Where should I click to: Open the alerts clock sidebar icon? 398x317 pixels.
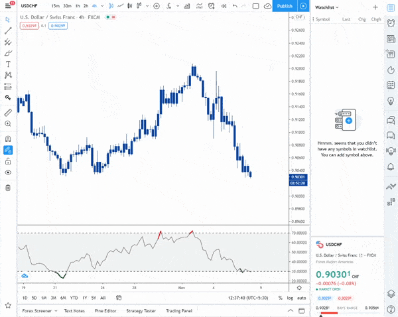(x=391, y=23)
